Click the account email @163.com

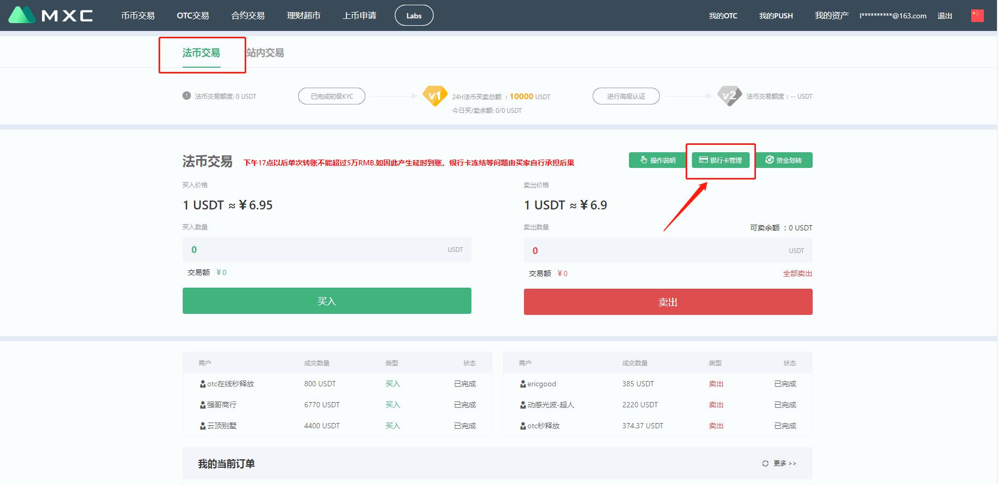893,16
